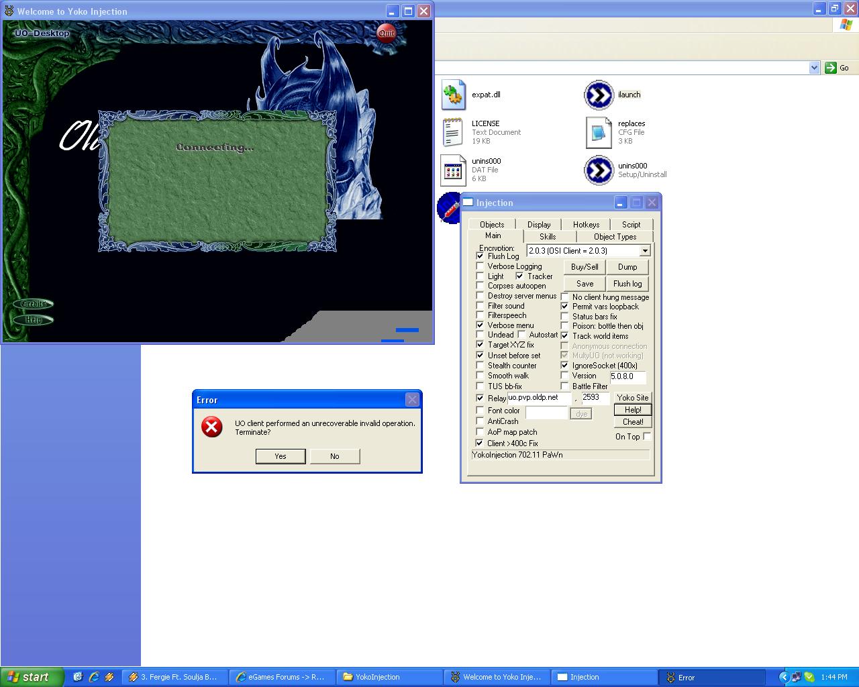Click the Injection window title icon

468,203
